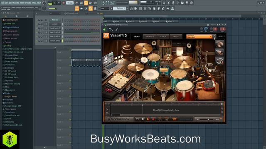Click the timeline playhead marker in EZdrummer

(x=143, y=105)
